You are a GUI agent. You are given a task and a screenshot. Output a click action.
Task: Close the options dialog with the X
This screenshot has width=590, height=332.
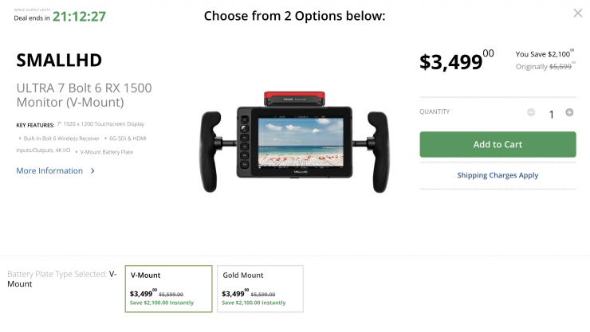point(578,14)
